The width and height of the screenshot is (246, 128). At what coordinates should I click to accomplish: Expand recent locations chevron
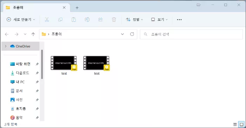[x=25, y=34]
